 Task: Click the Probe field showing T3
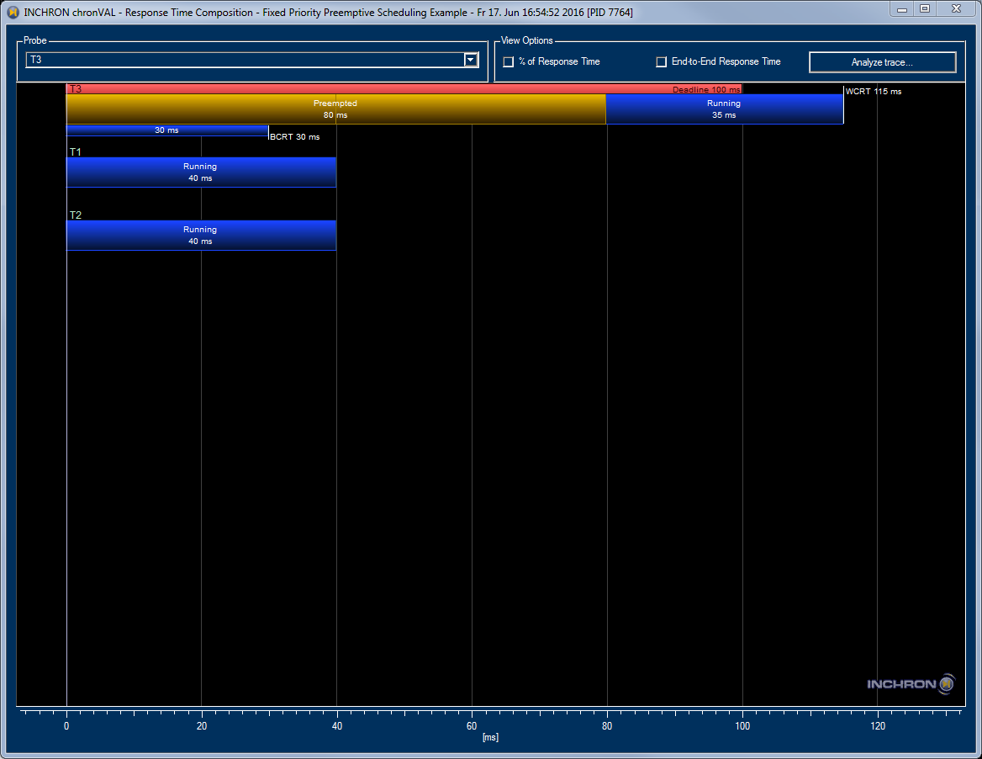click(251, 60)
